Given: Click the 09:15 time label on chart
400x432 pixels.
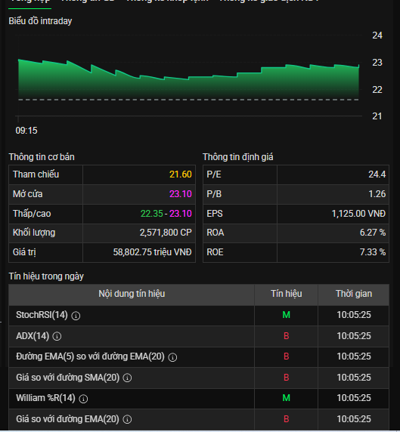Looking at the screenshot, I should click(x=26, y=131).
